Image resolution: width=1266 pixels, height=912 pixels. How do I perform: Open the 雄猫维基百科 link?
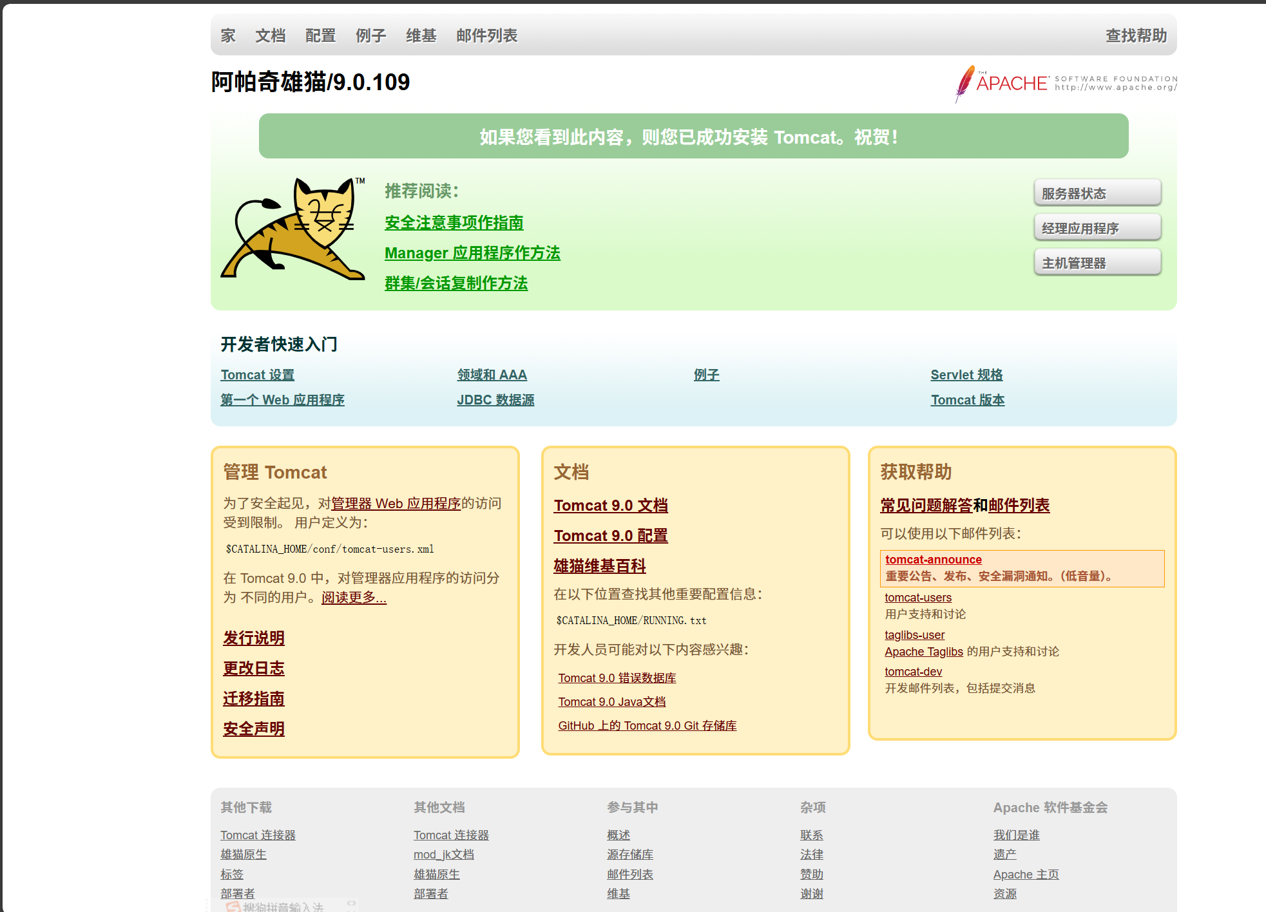point(600,566)
